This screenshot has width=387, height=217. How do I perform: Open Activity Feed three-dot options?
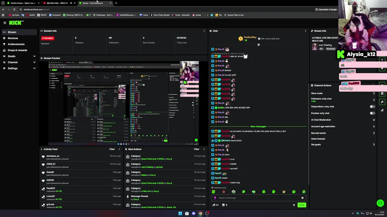[x=119, y=149]
